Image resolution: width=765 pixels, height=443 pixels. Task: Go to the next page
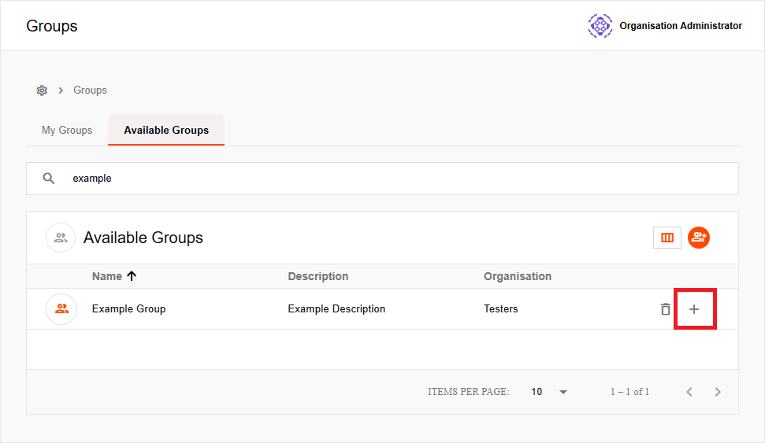click(x=718, y=392)
